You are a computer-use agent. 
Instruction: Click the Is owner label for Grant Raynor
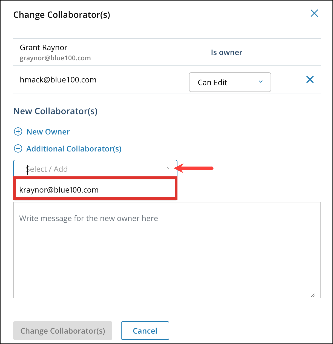tap(226, 52)
